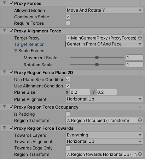This screenshot has width=145, height=159.
Task: Click object picker for Region Occupied transform
Action: pos(140,120)
